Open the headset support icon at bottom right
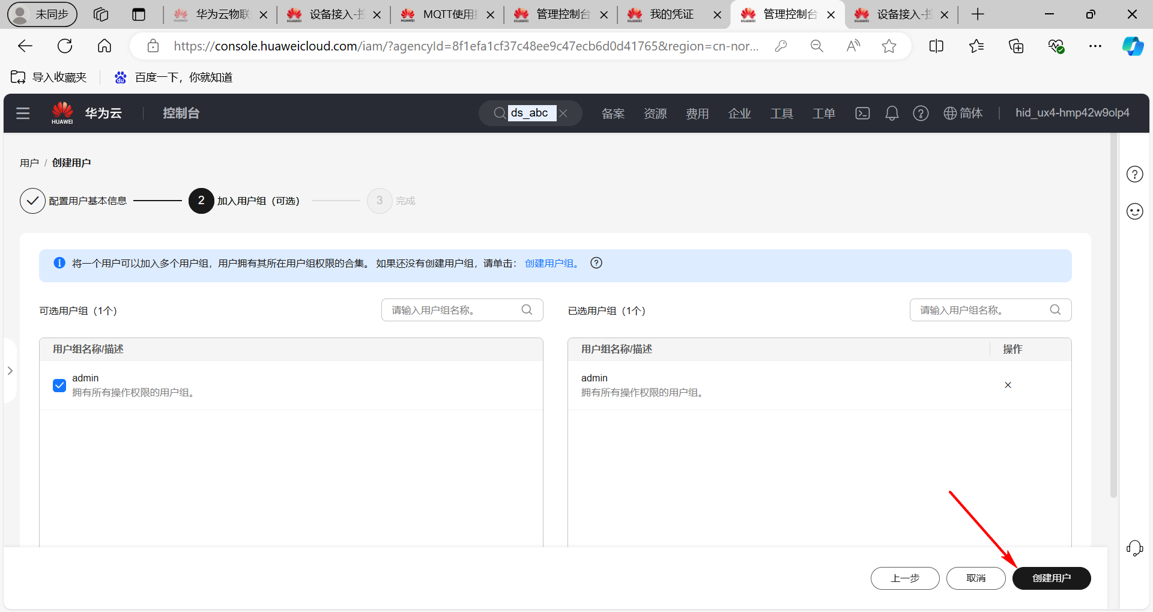The width and height of the screenshot is (1153, 612). [1134, 548]
